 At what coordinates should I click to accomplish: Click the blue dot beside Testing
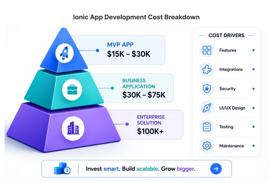[254, 127]
